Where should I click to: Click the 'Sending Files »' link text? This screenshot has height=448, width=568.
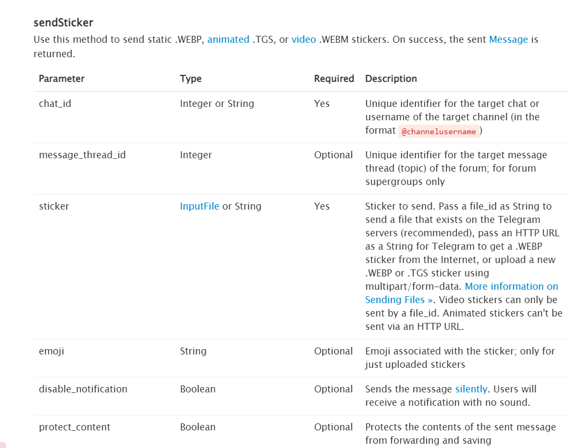(x=399, y=300)
